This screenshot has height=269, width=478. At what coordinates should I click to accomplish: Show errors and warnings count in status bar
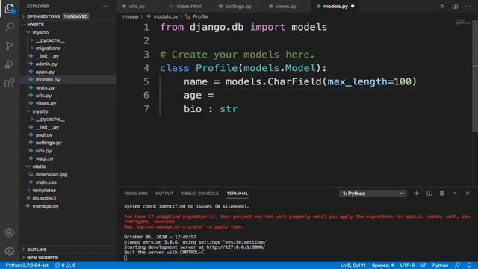[x=65, y=265]
